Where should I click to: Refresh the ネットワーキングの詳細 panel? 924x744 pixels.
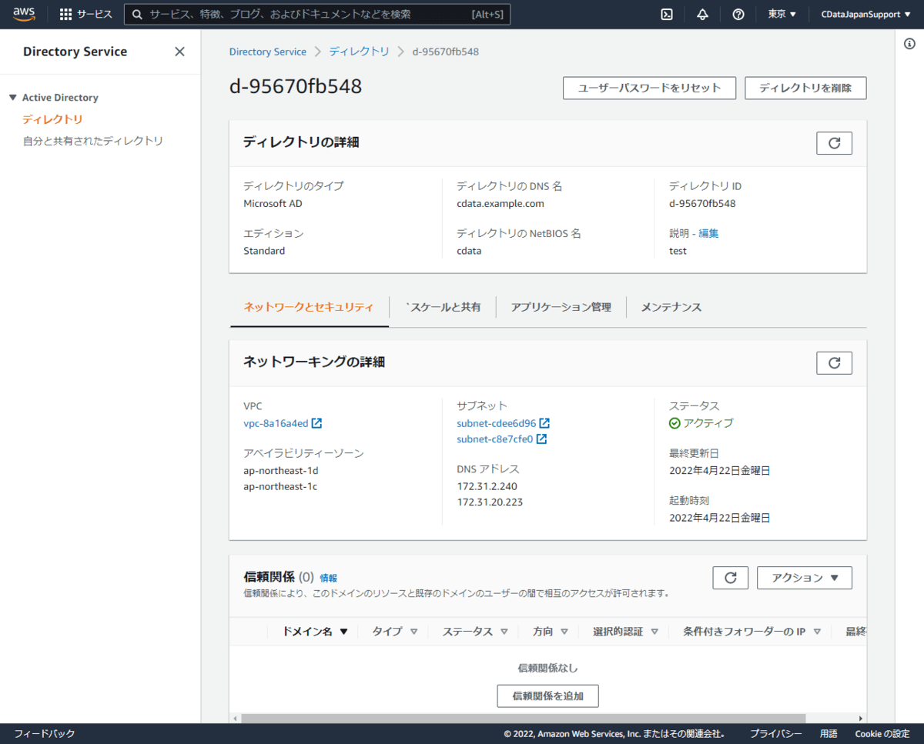coord(834,362)
